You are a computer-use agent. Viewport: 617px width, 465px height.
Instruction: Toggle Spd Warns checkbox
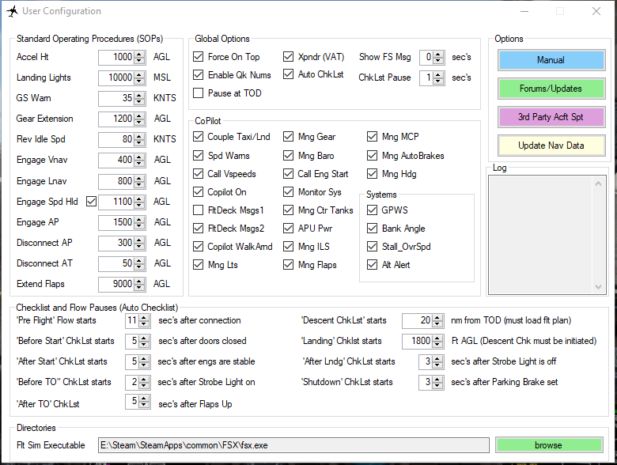coord(199,155)
